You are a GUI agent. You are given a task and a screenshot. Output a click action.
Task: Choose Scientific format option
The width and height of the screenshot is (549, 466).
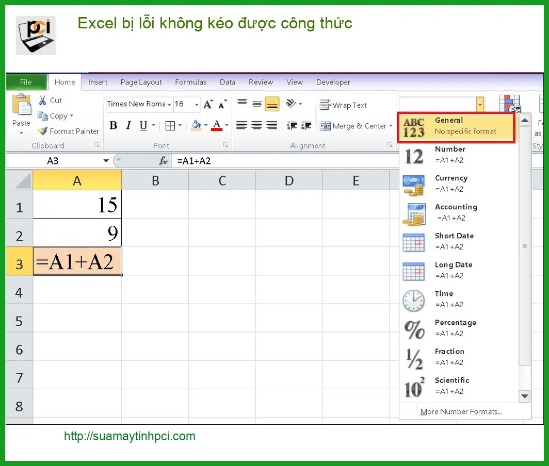pos(459,386)
